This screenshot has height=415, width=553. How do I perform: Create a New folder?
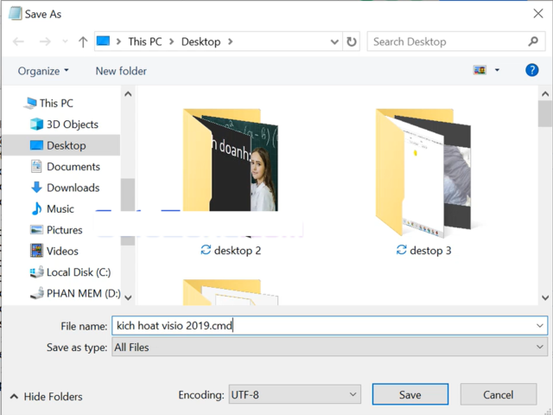[121, 71]
